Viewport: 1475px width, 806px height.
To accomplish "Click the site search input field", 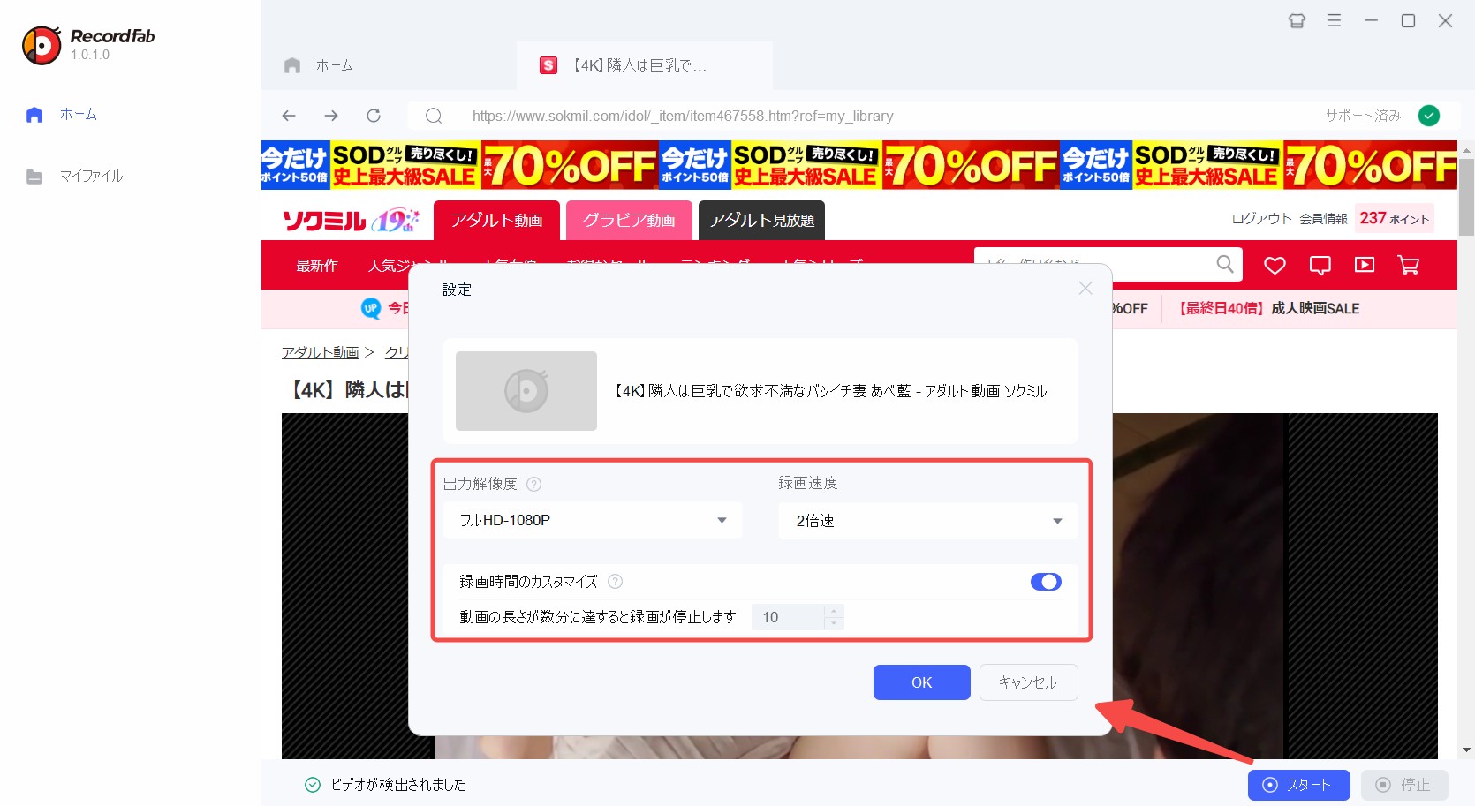I will coord(1095,264).
